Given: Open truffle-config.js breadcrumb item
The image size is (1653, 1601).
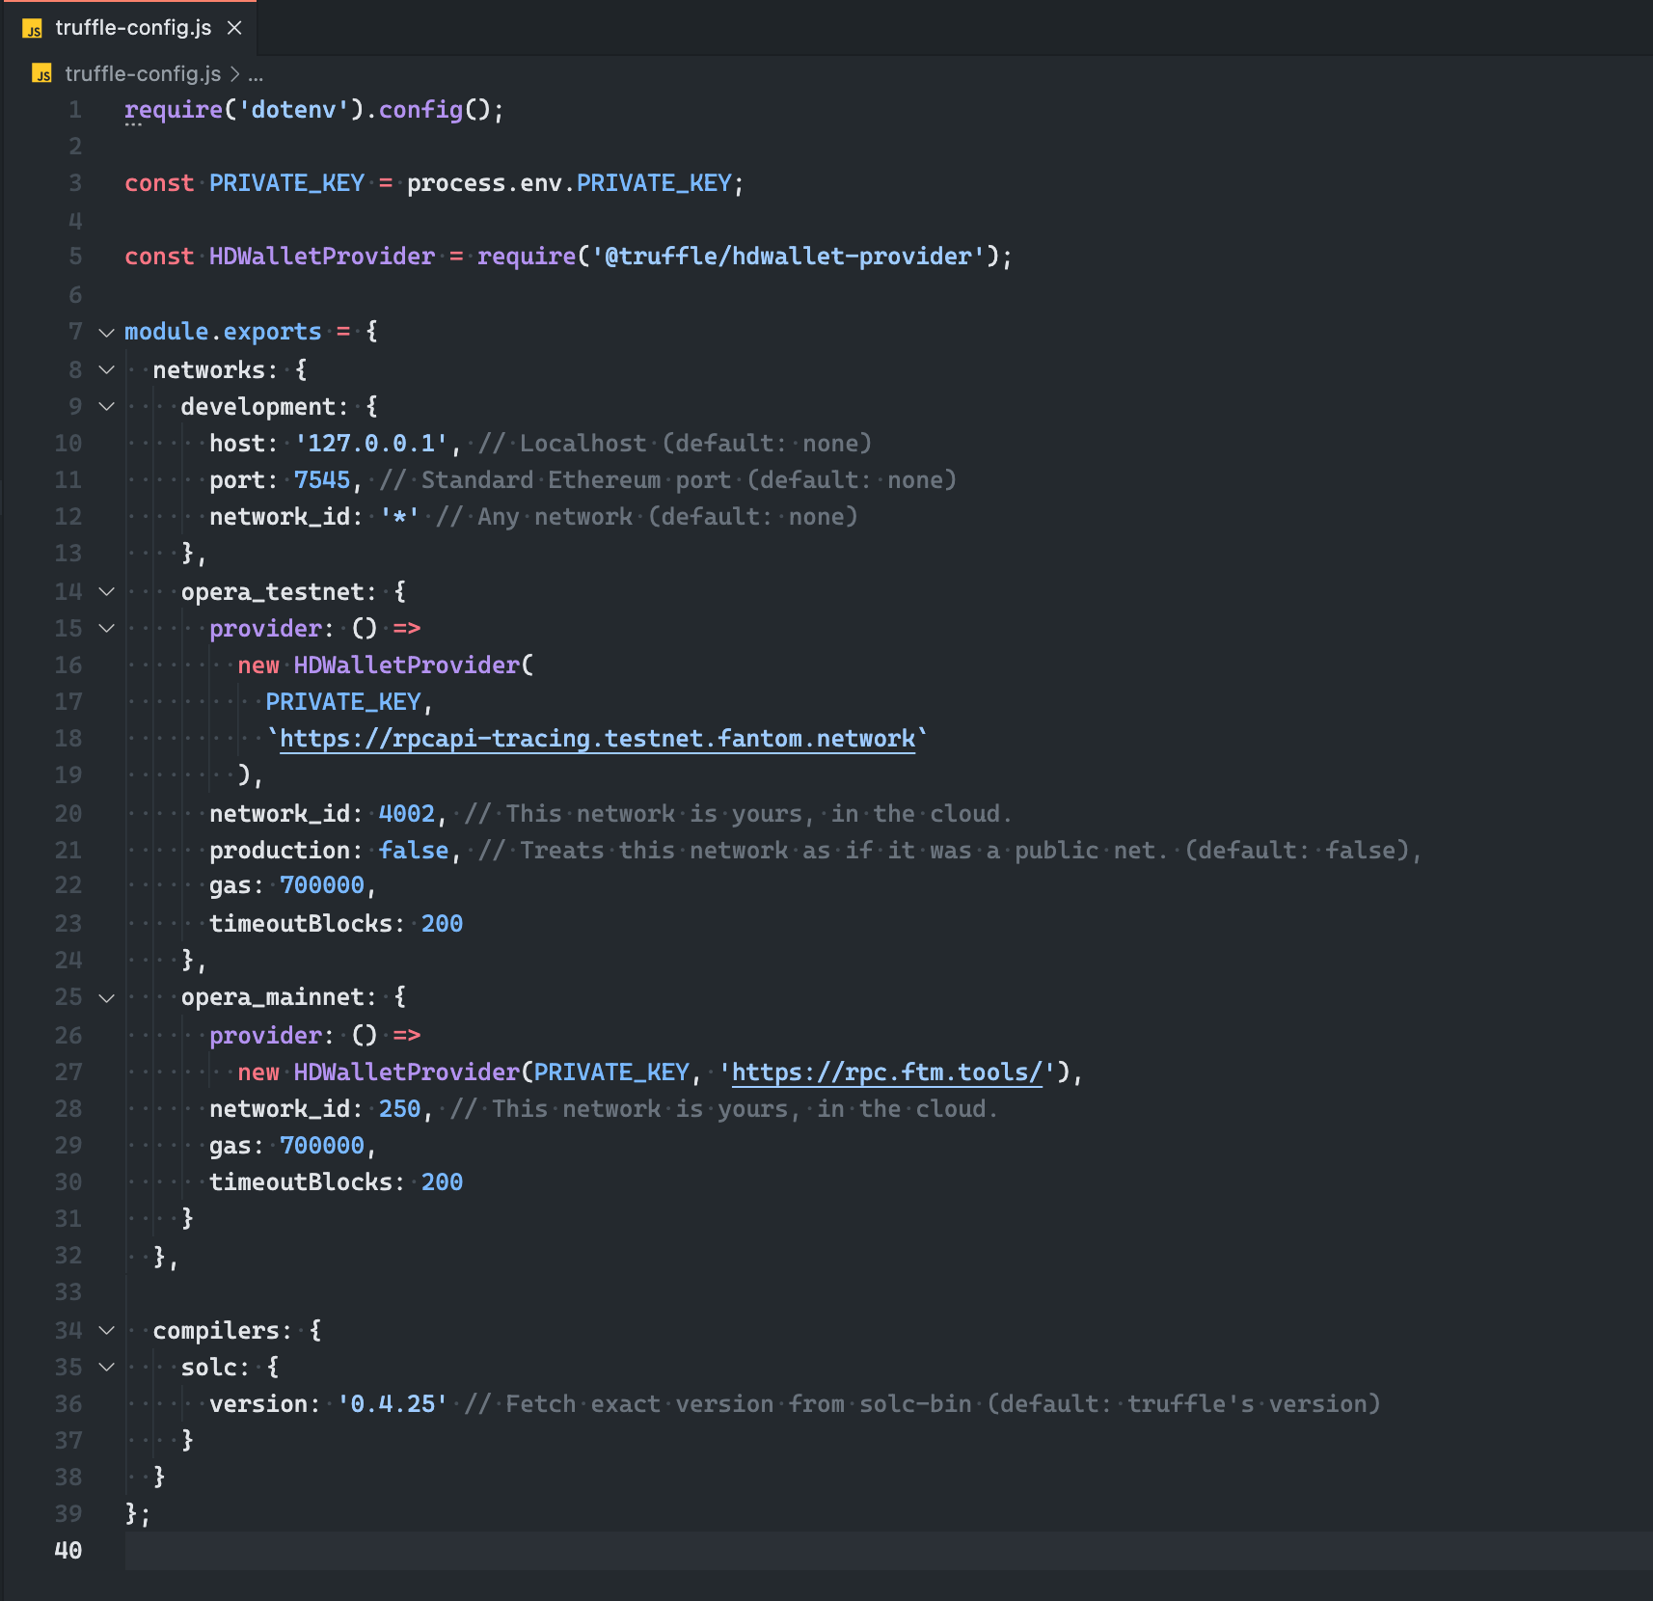Looking at the screenshot, I should (143, 74).
